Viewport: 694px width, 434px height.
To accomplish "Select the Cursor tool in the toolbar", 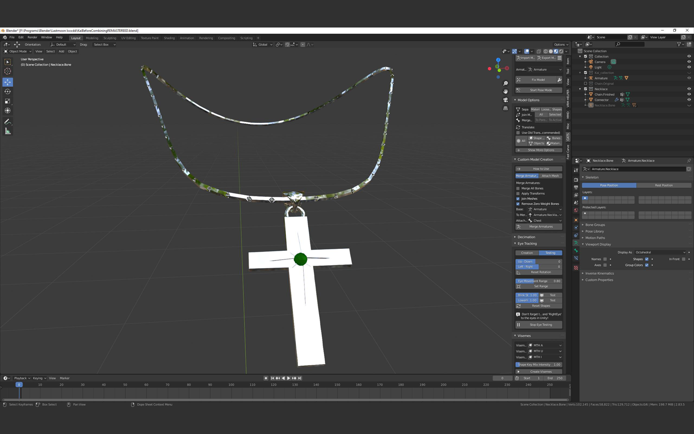I will (x=8, y=71).
